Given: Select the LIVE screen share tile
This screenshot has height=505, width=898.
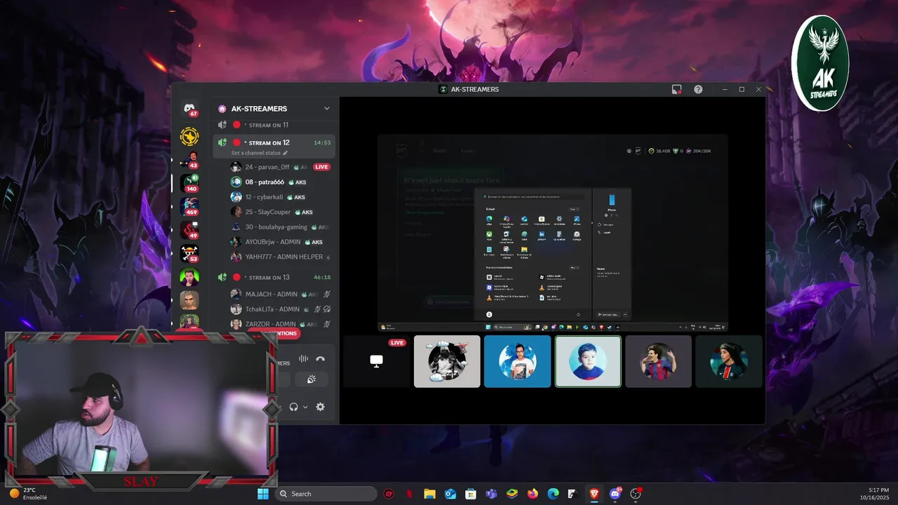Looking at the screenshot, I should [377, 361].
